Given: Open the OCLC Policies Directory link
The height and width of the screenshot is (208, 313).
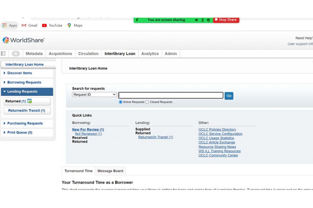Looking at the screenshot, I should 217,129.
